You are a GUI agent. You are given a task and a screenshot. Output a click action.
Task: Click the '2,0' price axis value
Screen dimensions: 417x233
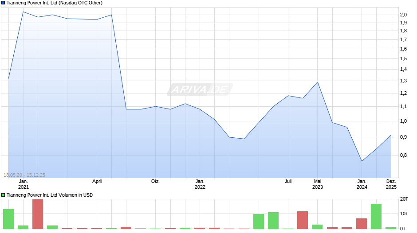(x=403, y=15)
